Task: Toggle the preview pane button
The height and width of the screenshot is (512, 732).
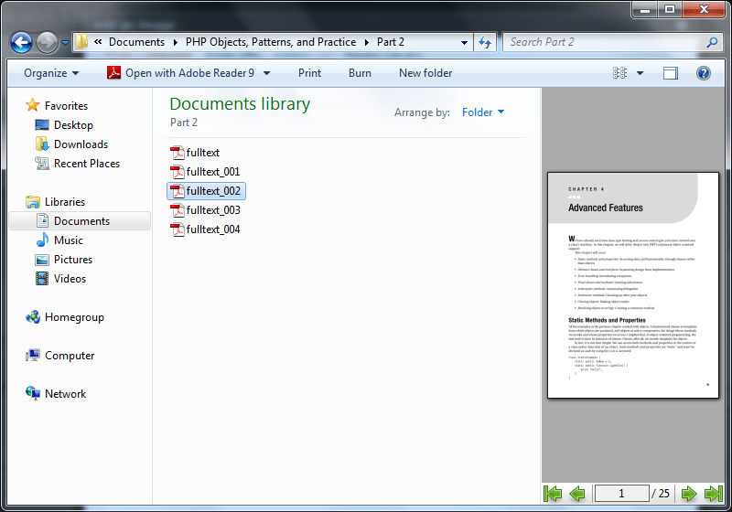Action: tap(671, 73)
